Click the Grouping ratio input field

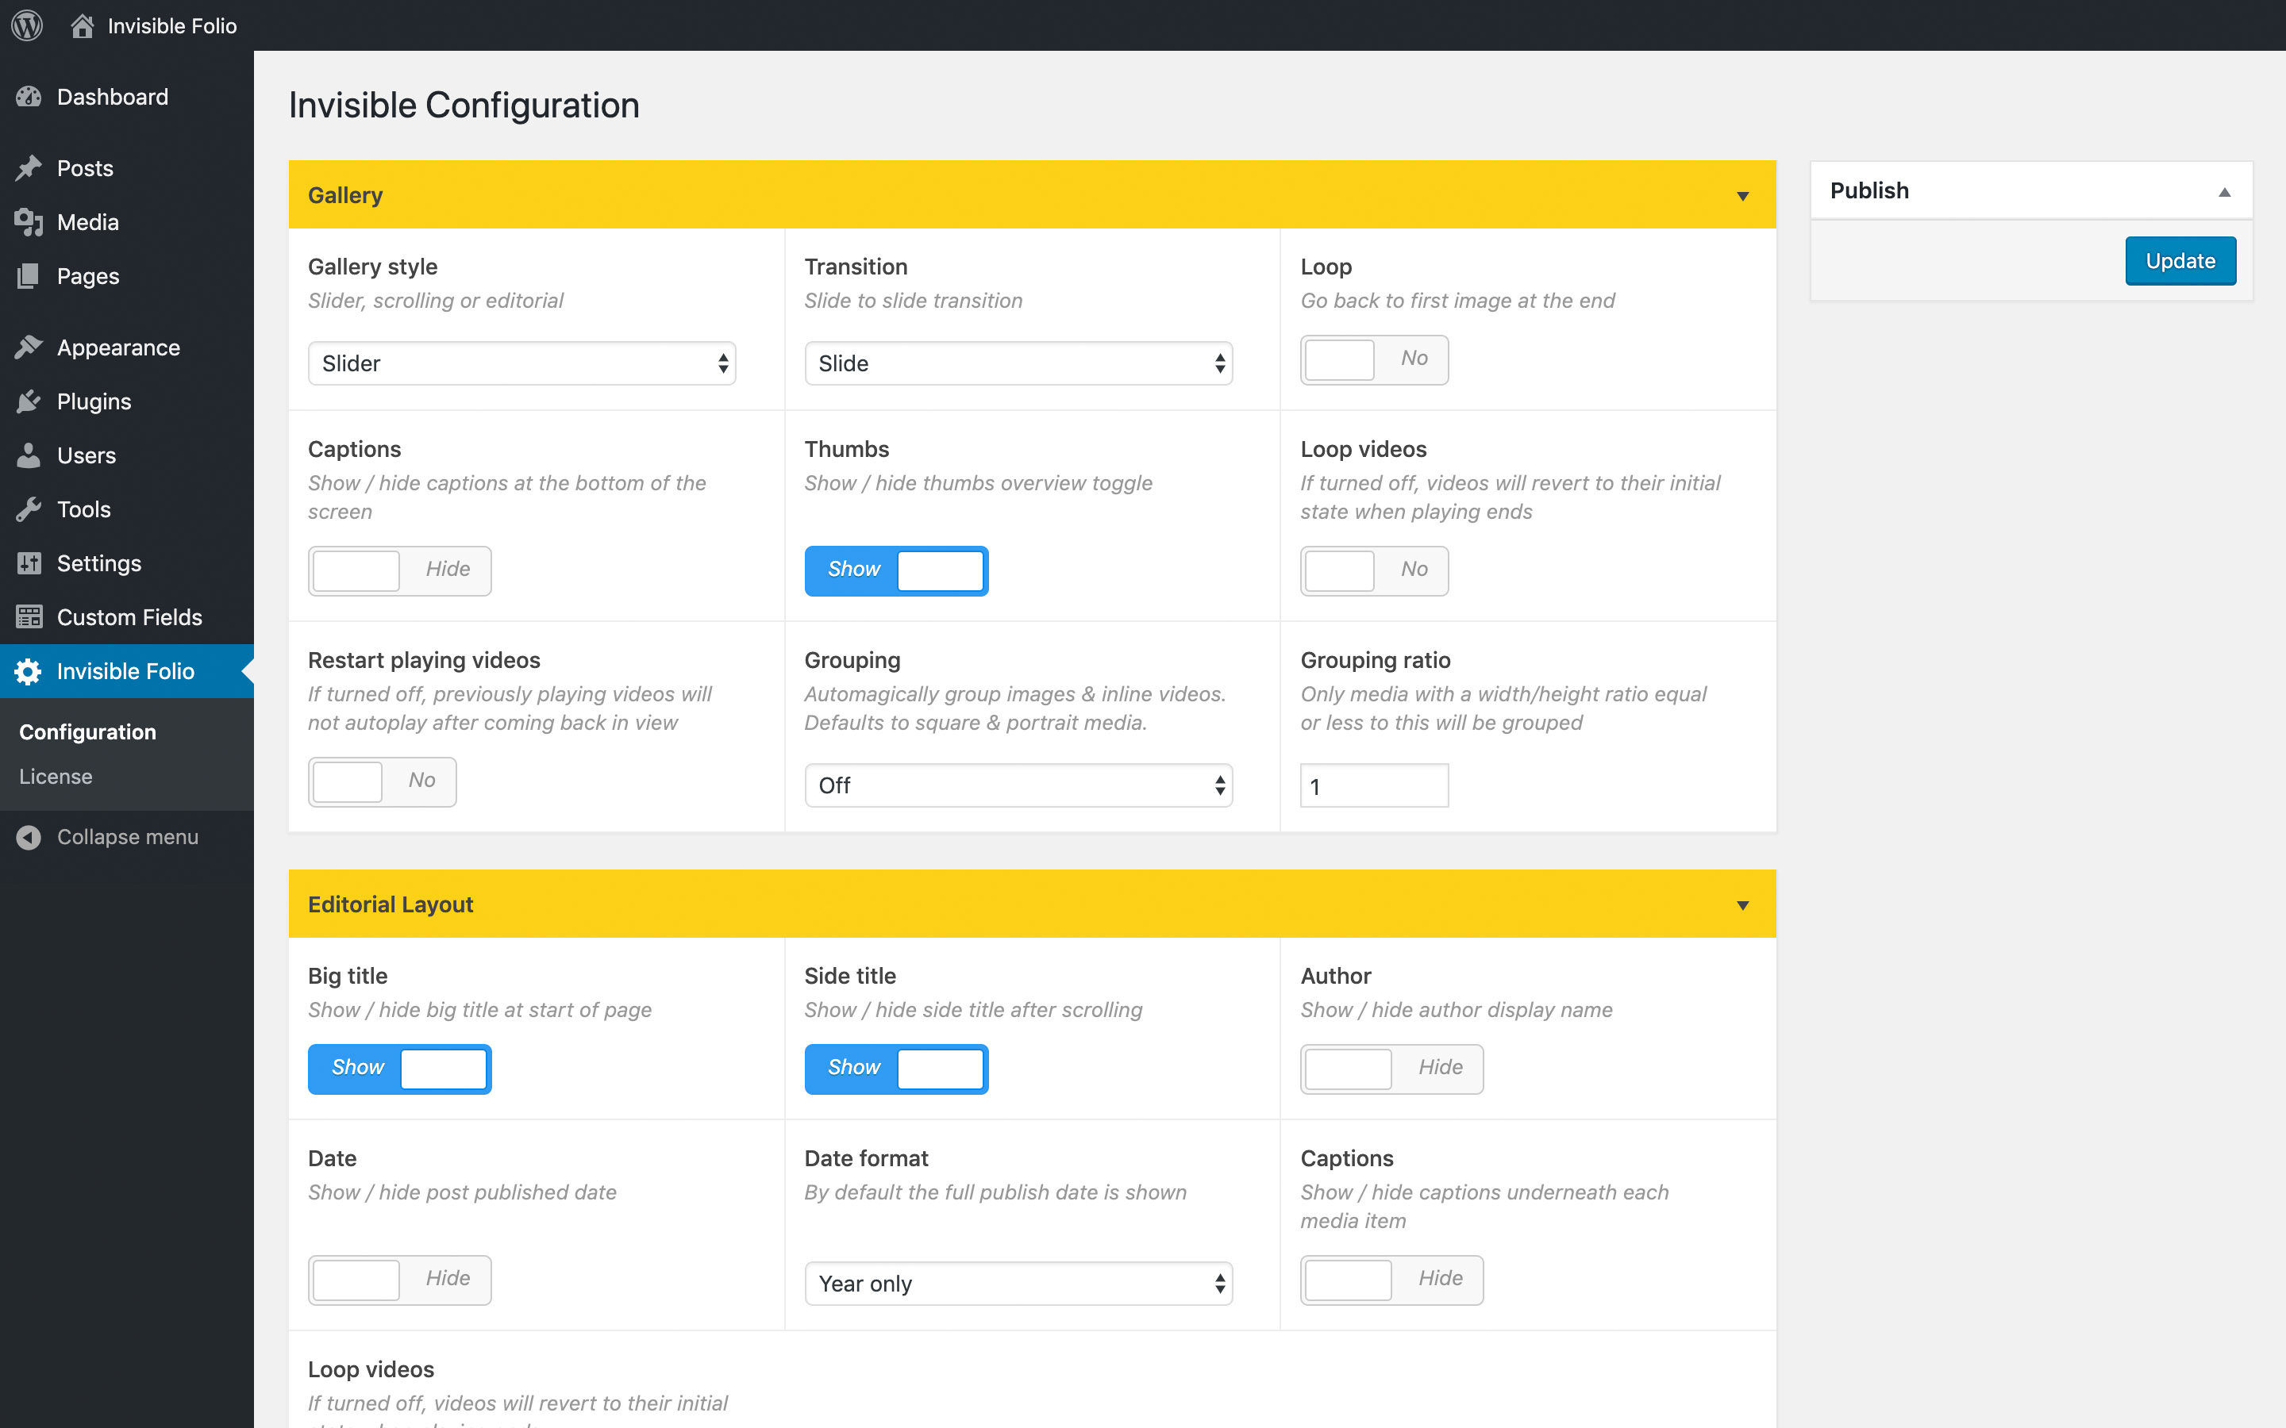(x=1373, y=785)
